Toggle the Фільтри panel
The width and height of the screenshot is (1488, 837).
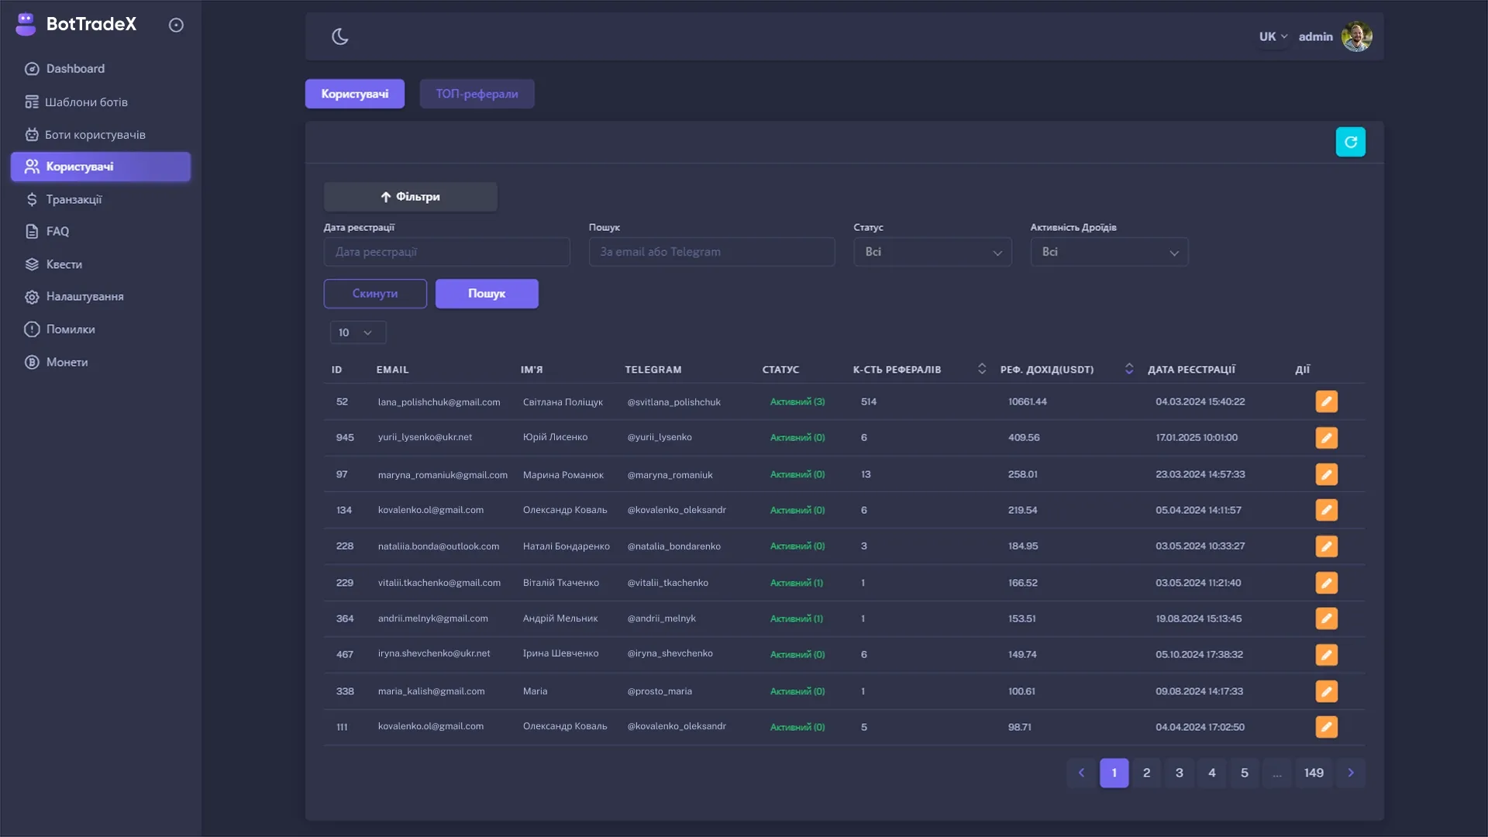pos(410,196)
